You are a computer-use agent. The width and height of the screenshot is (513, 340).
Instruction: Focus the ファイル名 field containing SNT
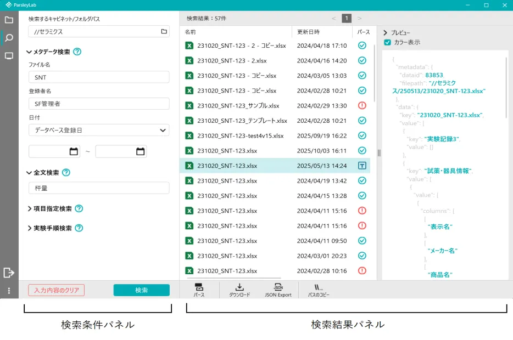coord(99,77)
